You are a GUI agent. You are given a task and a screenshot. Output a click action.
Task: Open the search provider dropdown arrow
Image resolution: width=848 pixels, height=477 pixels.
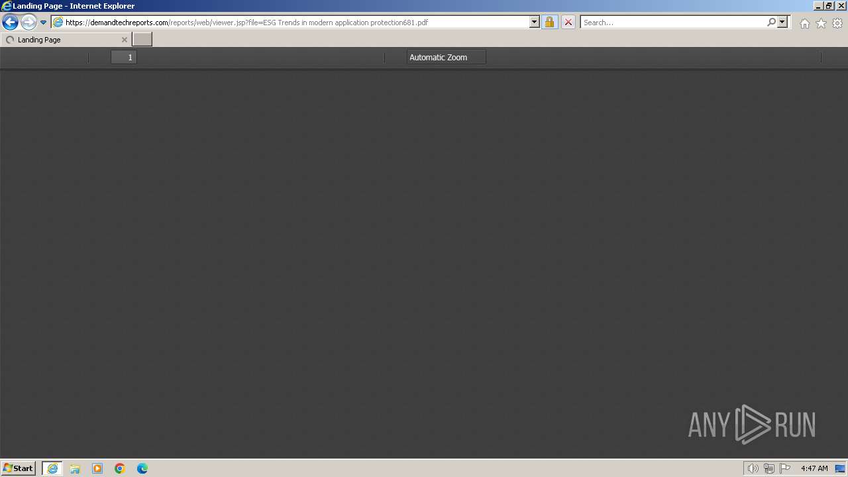pos(782,23)
